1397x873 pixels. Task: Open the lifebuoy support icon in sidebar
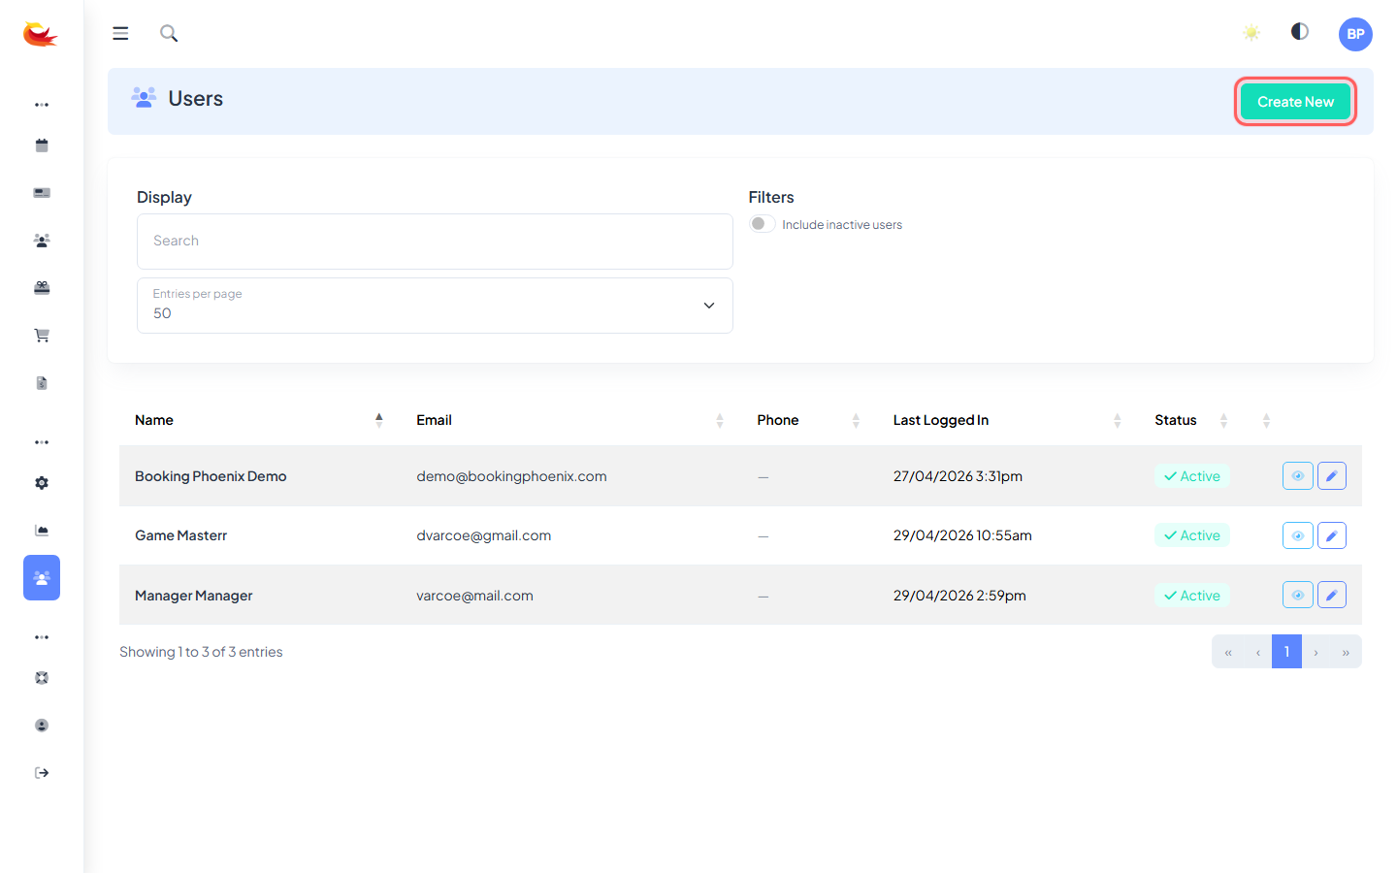[x=42, y=678]
